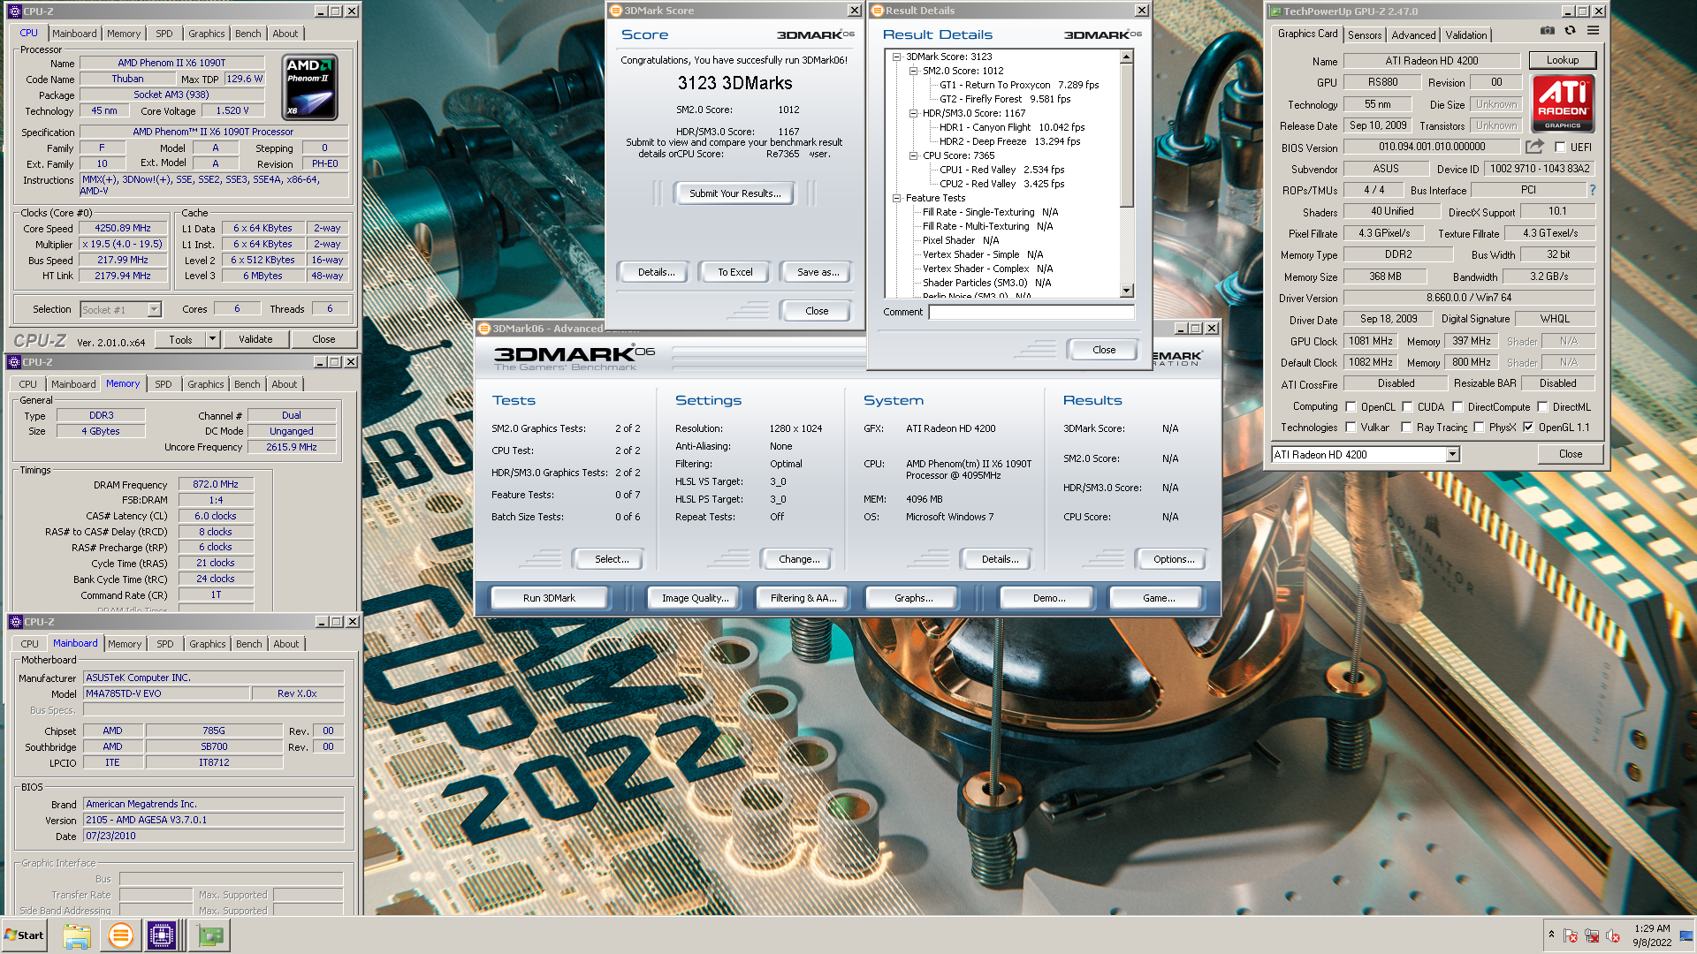Click the ATI Radeon logo in GPU-Z
The image size is (1697, 954).
pyautogui.click(x=1562, y=103)
